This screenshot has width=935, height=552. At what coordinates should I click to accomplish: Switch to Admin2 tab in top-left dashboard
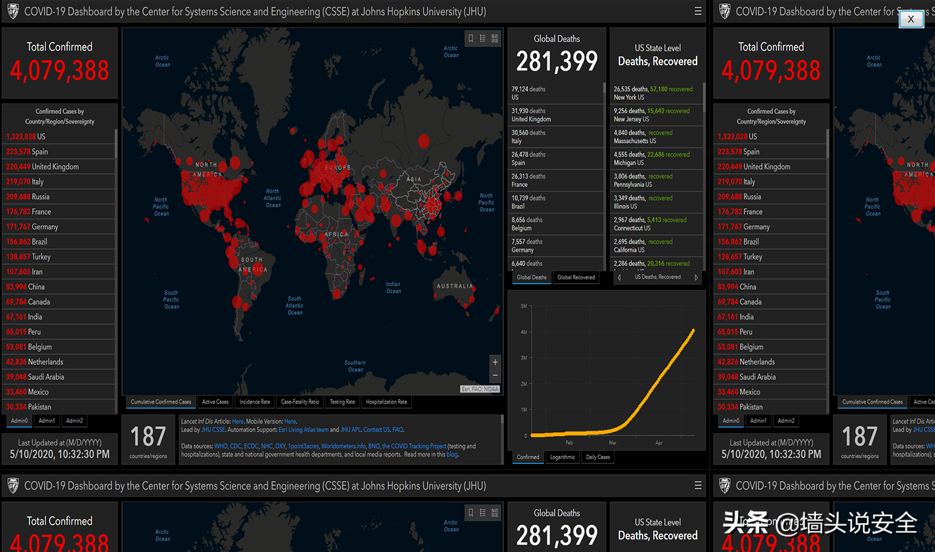pyautogui.click(x=74, y=421)
